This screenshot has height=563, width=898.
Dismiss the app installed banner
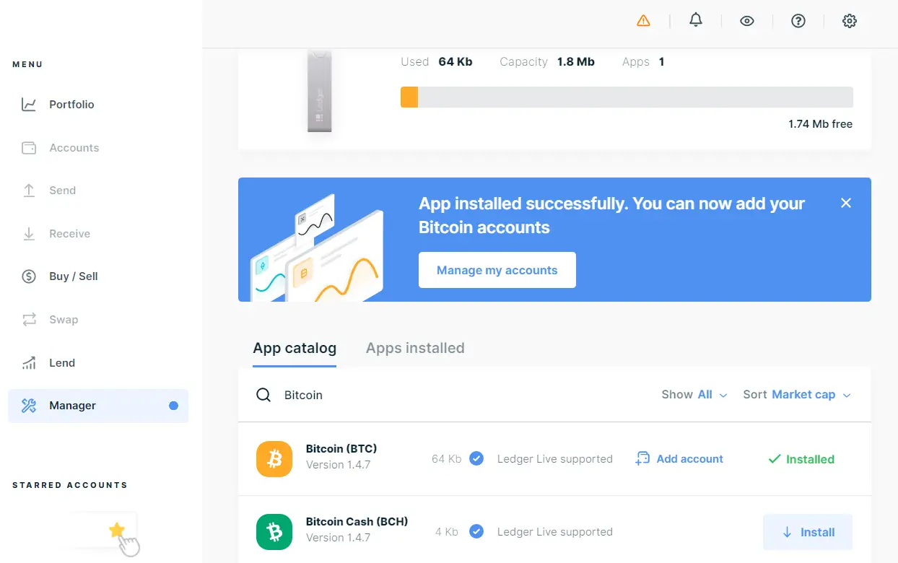[x=846, y=203]
